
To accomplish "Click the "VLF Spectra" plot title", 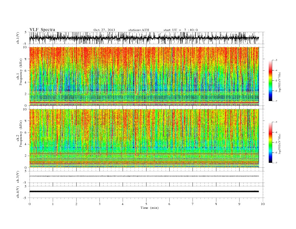I will (42, 30).
